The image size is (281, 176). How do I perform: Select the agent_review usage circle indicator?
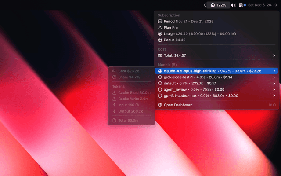(160, 89)
